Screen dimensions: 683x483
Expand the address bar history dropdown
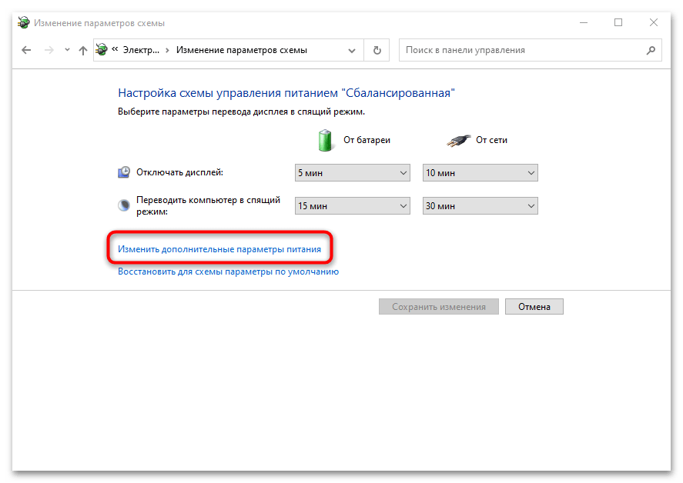click(352, 51)
